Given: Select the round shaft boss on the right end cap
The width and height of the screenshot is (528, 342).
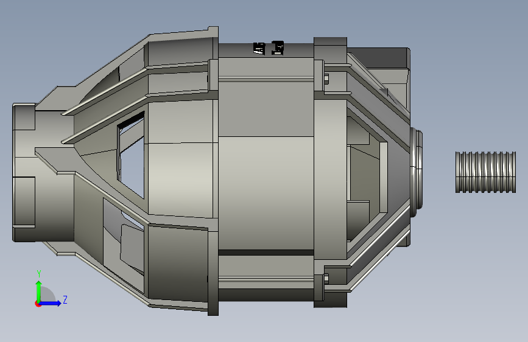Looking at the screenshot, I should click(x=416, y=173).
